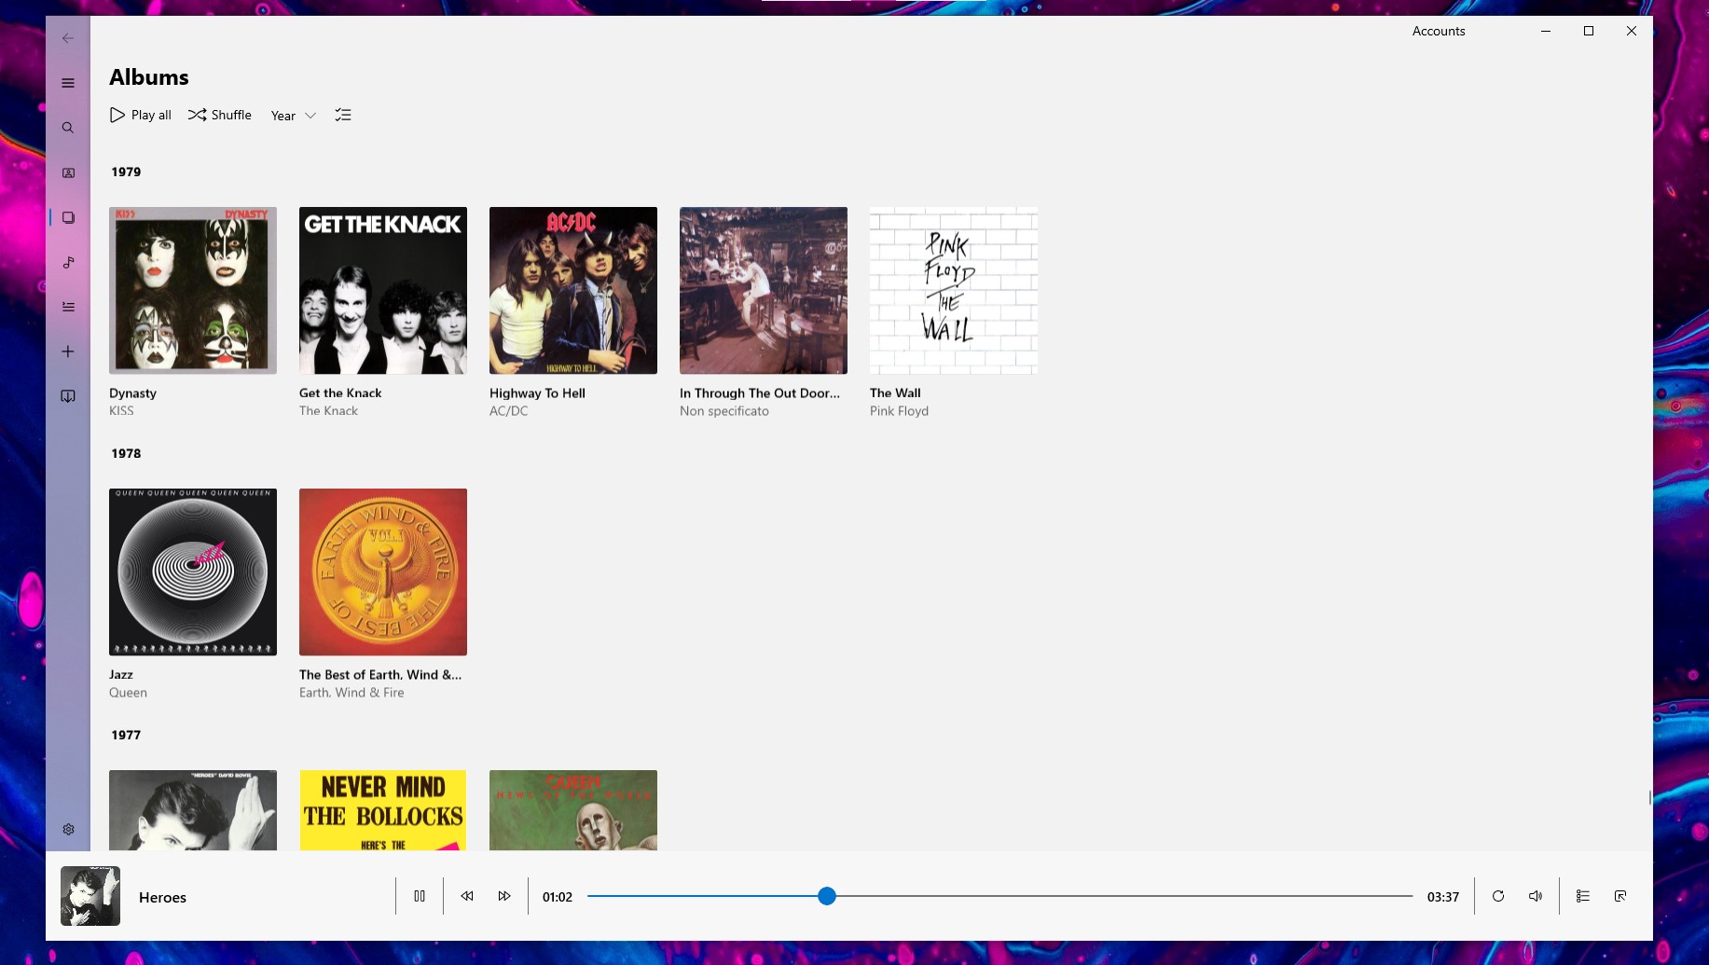
Task: Click the plus icon to add playlist
Action: pos(68,352)
